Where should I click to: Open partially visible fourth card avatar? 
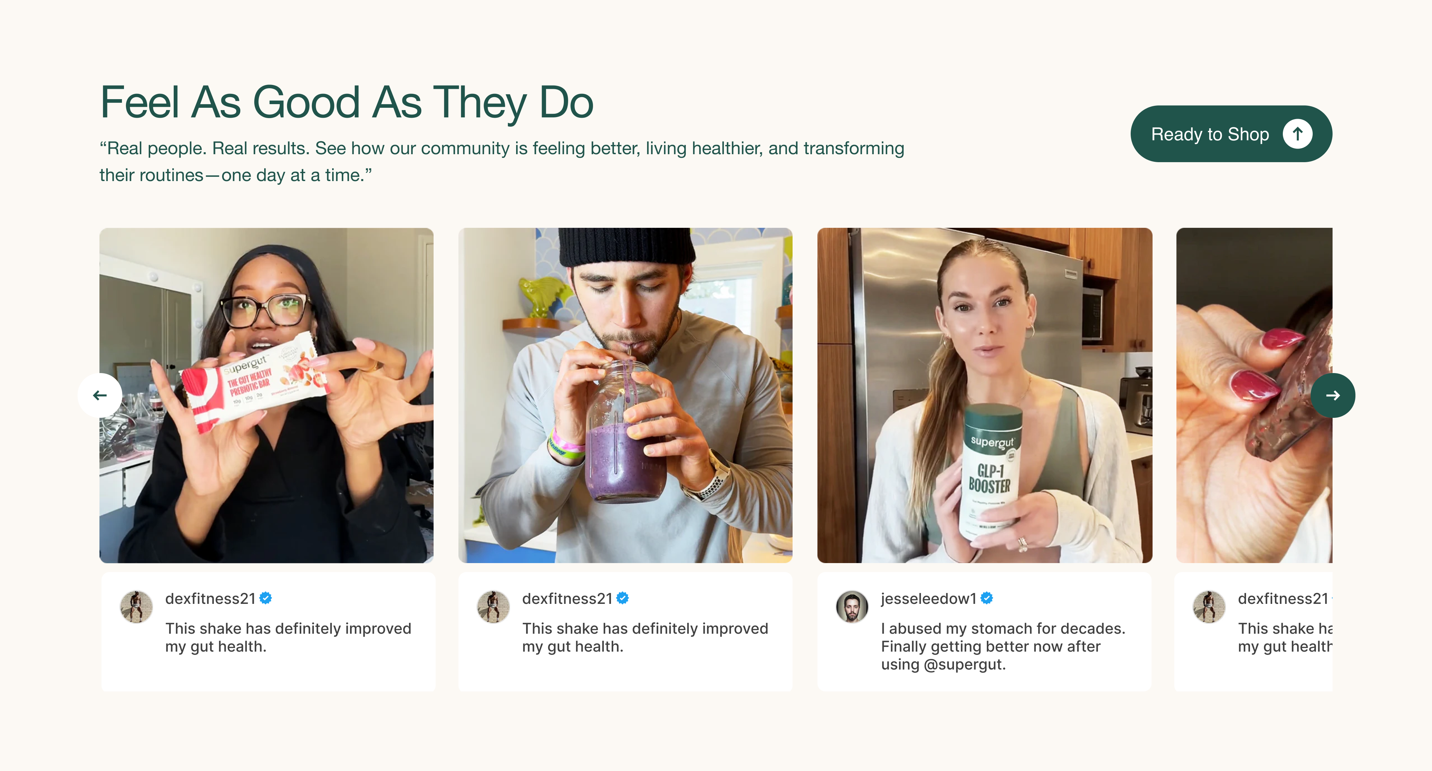click(1209, 606)
